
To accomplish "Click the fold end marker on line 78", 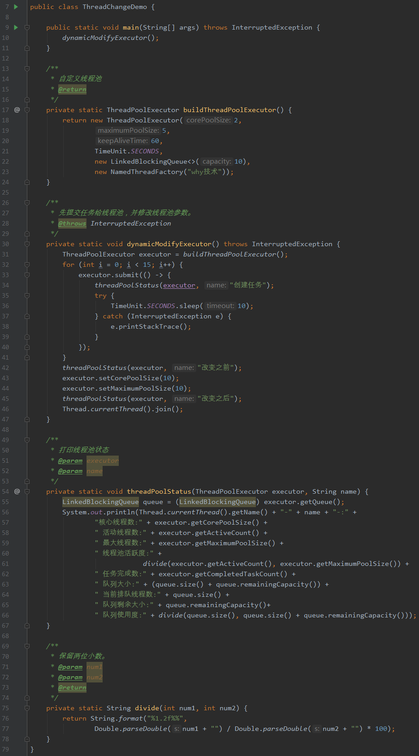I will 27,739.
